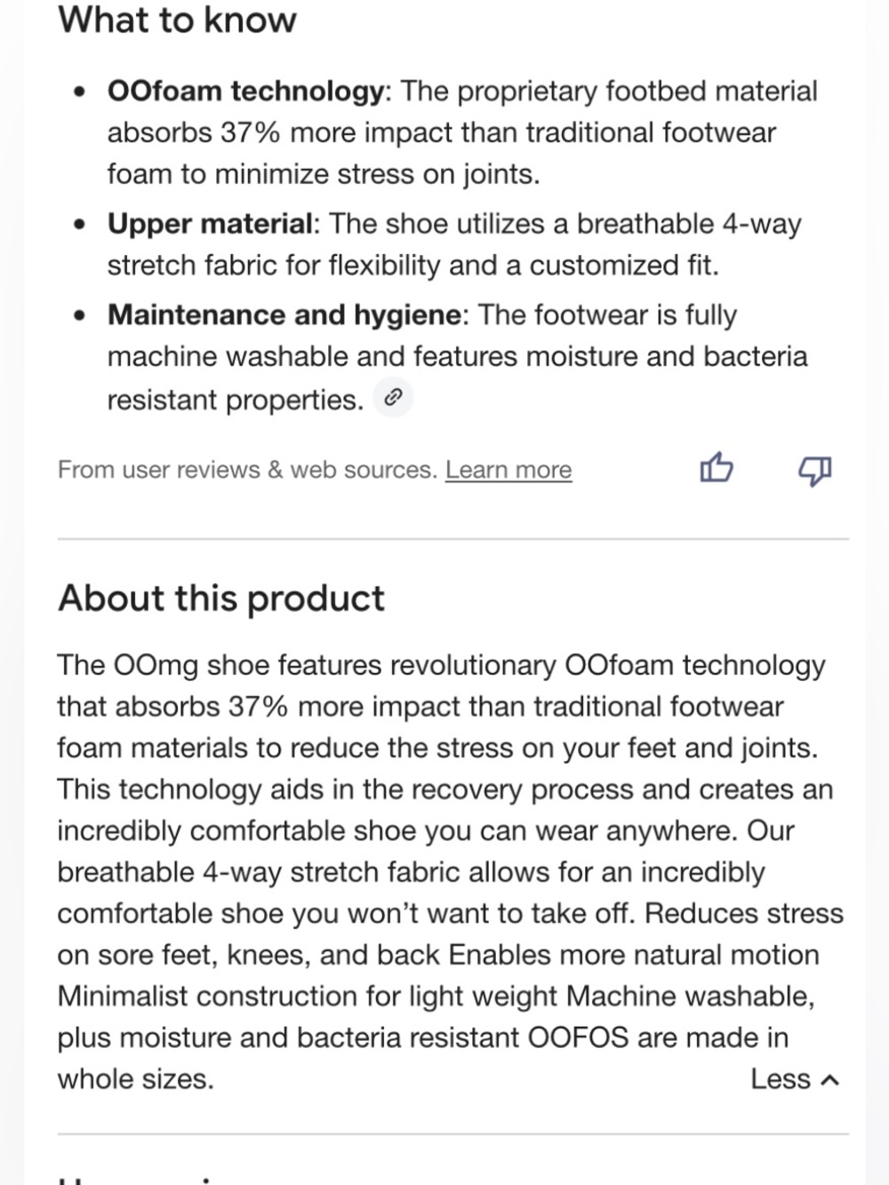
Task: Collapse description with the Less button
Action: pos(795,1078)
